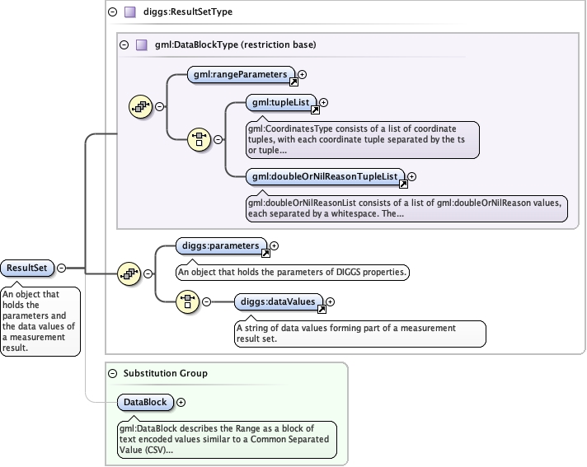
Task: Collapse the ResultSet root node
Action: (x=61, y=268)
